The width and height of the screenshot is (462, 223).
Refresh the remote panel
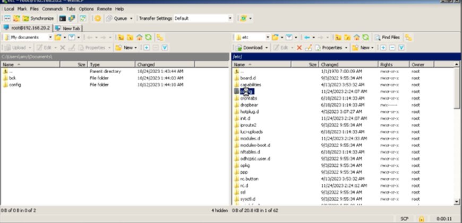pos(365,37)
